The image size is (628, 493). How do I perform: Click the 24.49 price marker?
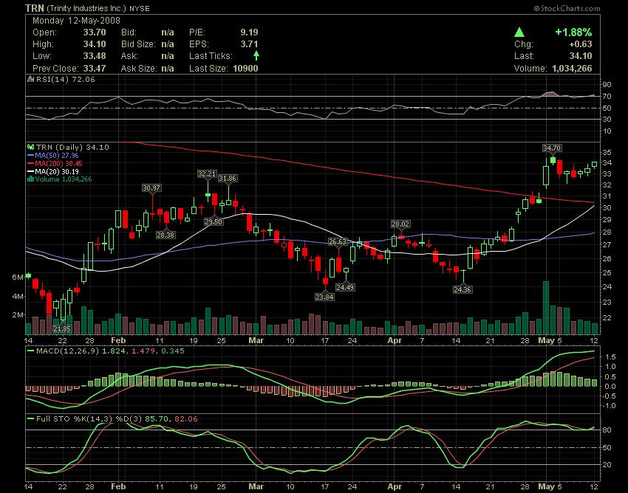345,287
